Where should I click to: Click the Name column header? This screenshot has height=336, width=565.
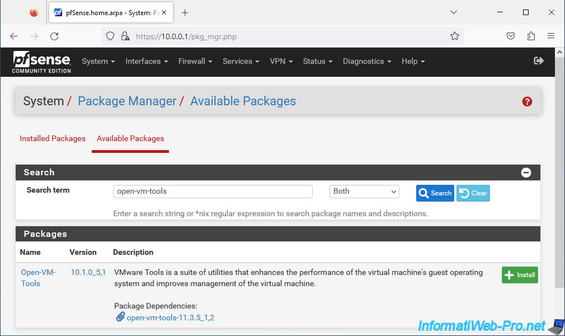[30, 252]
